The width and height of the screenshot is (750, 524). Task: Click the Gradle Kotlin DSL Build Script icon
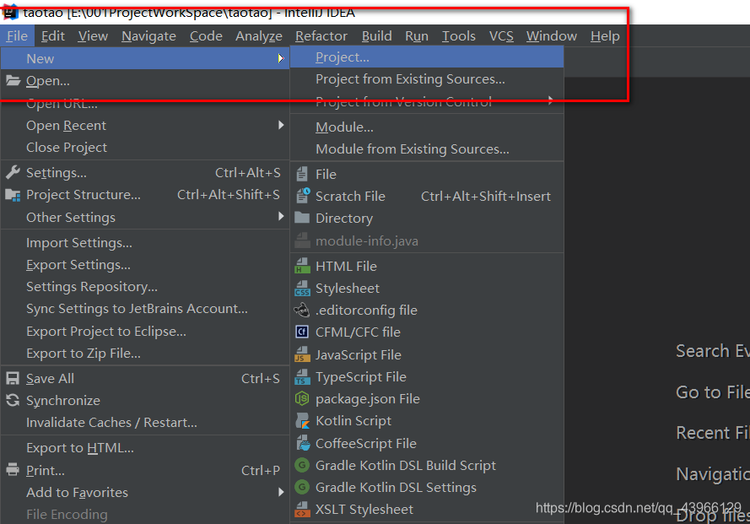point(302,465)
